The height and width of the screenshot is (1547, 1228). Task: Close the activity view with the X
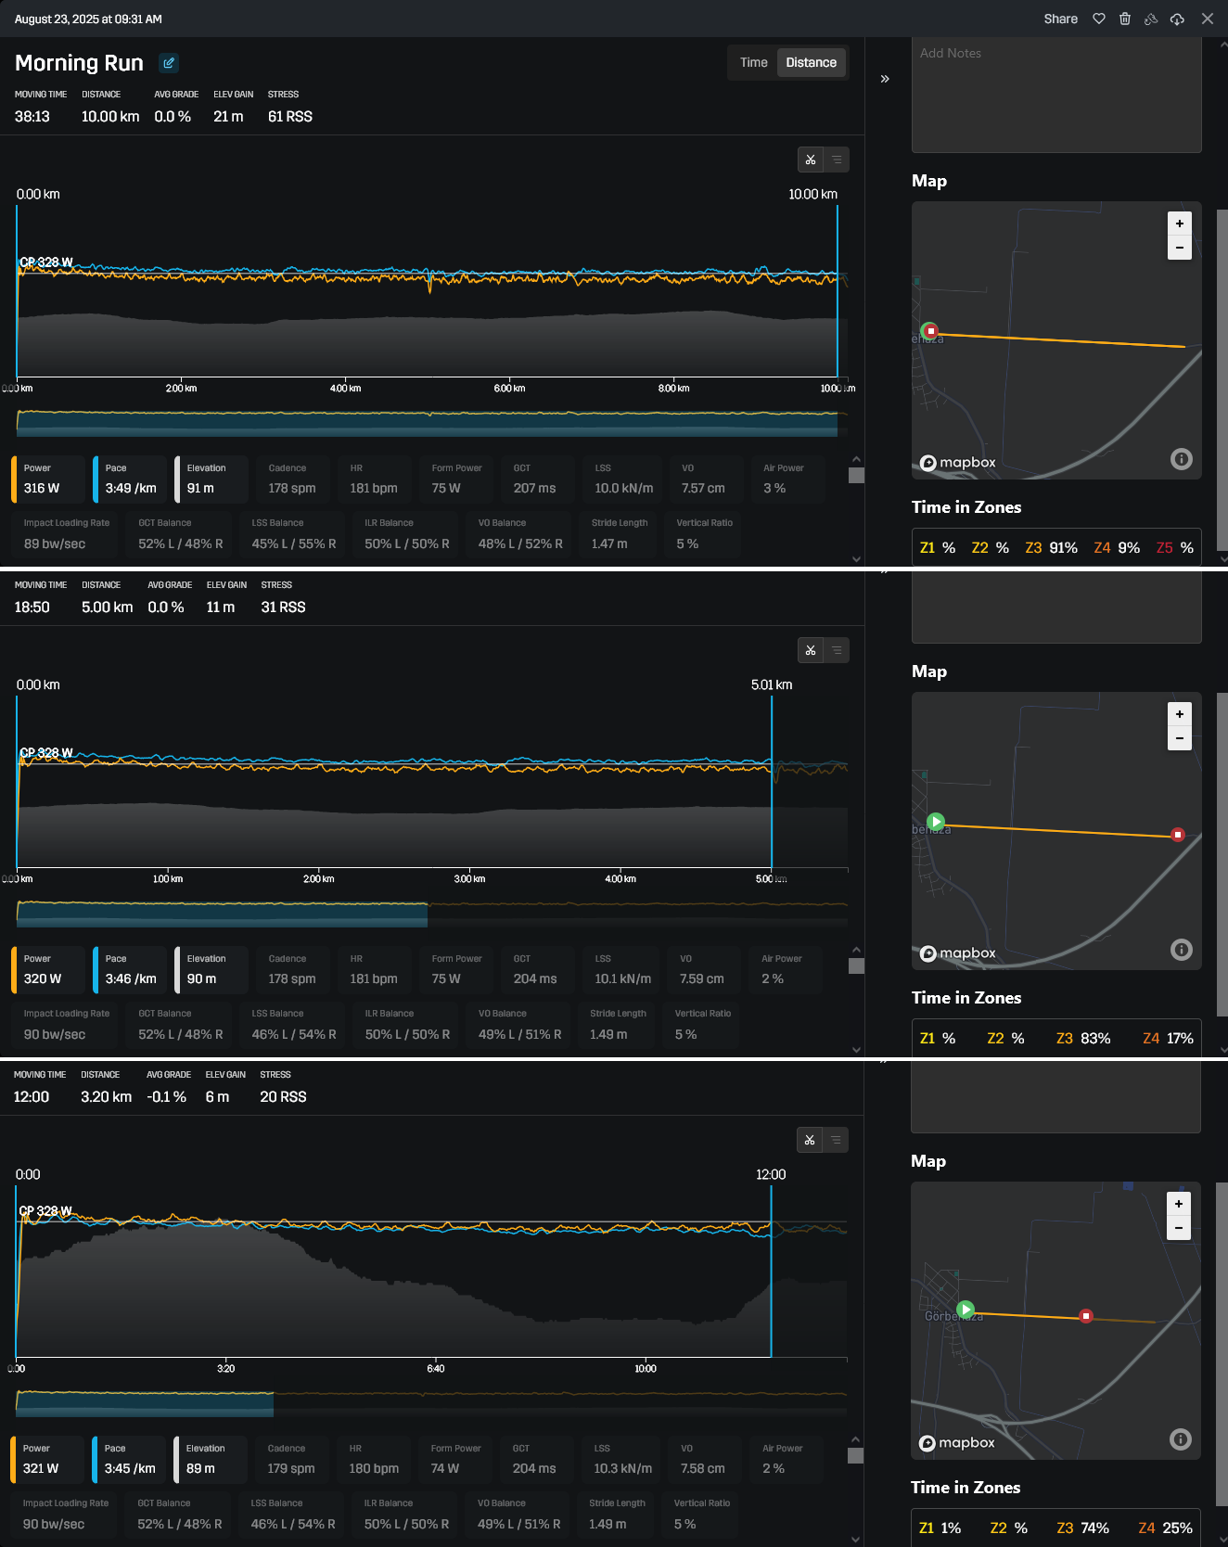[x=1208, y=19]
